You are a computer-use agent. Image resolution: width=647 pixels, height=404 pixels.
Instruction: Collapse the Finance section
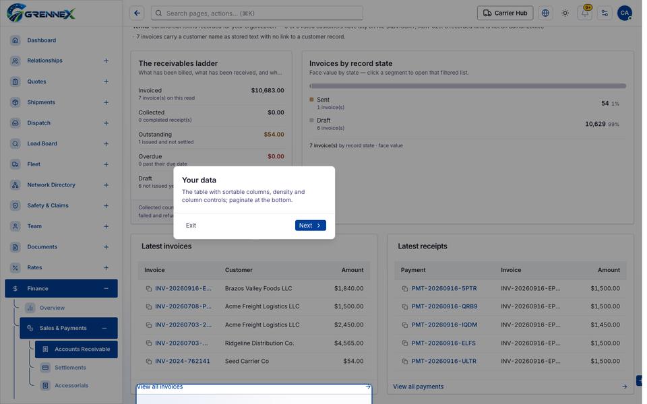point(106,289)
